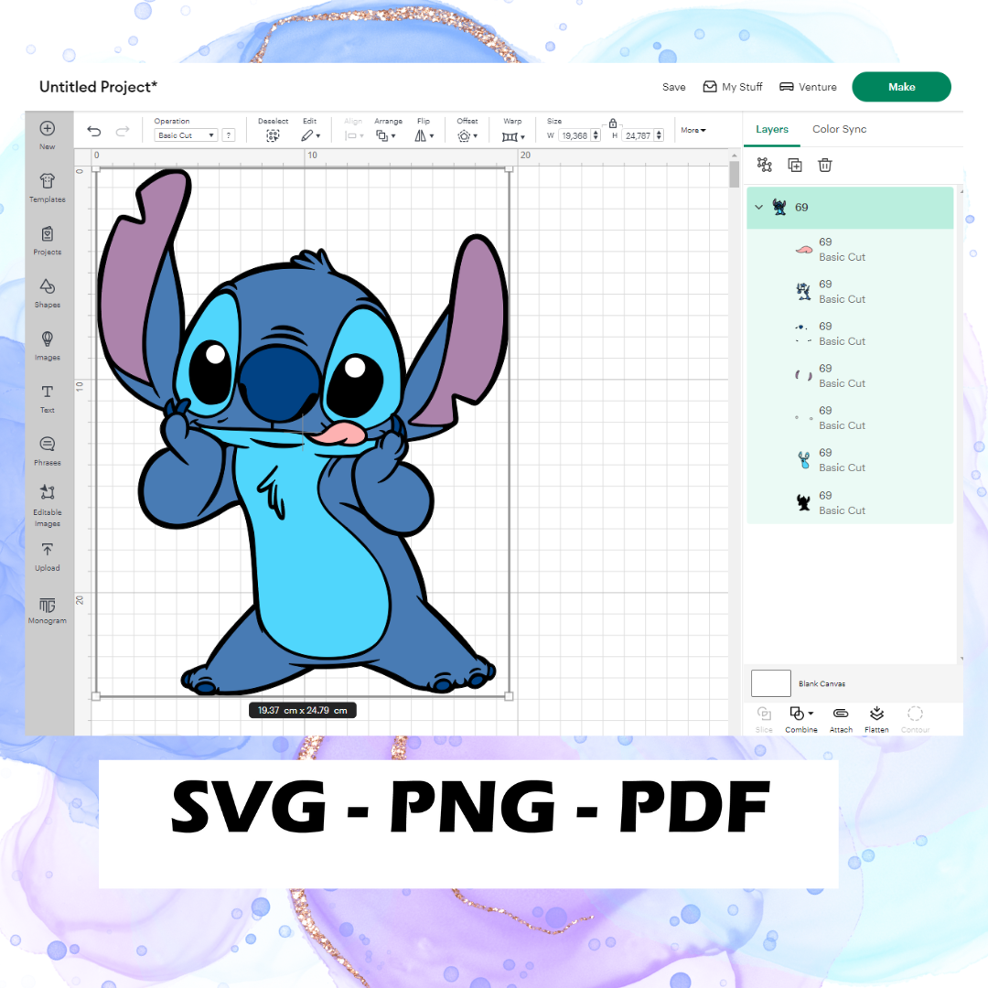Select the pink tongue layer
988x988 pixels.
pos(850,250)
